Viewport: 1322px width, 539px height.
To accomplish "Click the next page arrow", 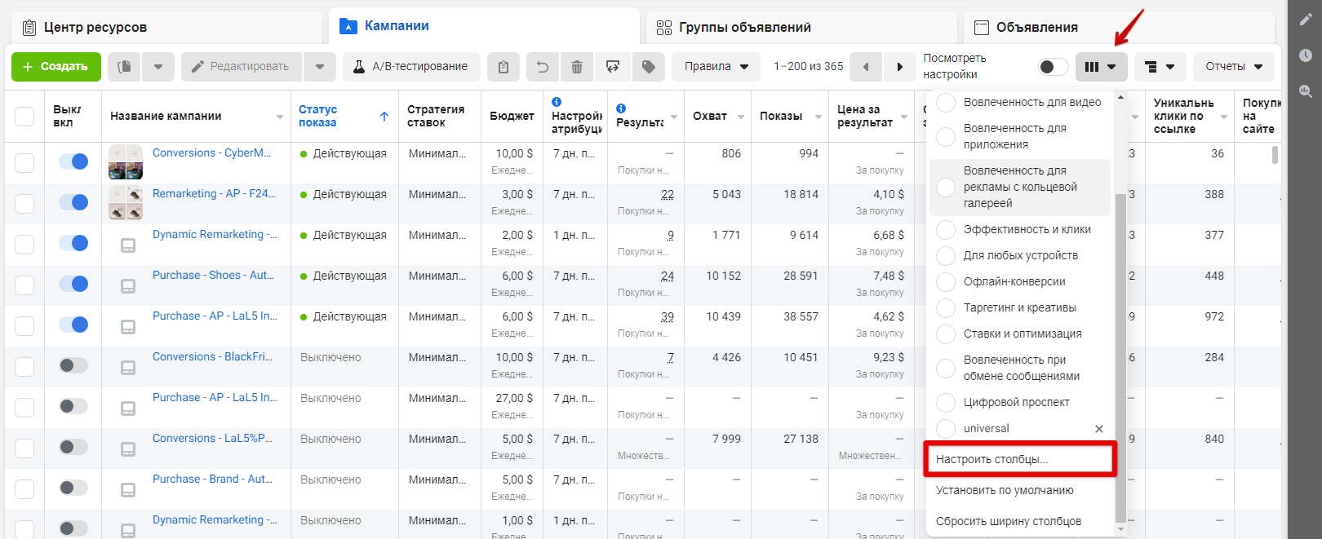I will pyautogui.click(x=899, y=67).
